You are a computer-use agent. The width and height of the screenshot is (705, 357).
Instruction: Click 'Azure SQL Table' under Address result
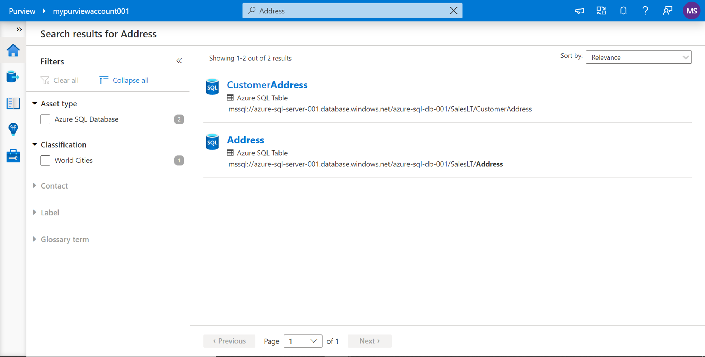tap(262, 153)
